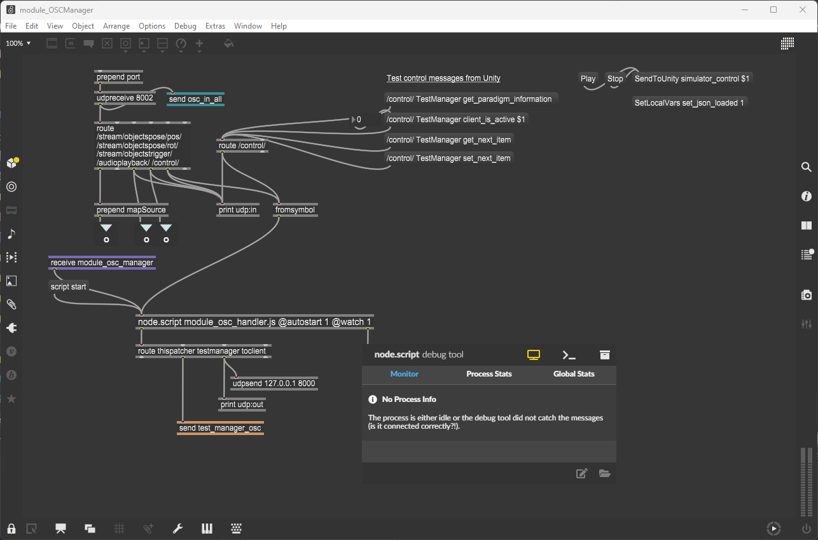
Task: Click the debug tool terminal prompt icon
Action: pyautogui.click(x=569, y=355)
